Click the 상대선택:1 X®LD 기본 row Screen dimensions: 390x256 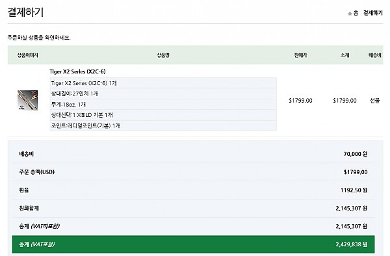163,115
